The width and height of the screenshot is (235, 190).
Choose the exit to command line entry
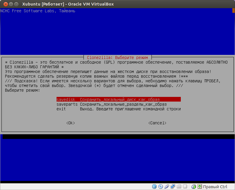[119, 109]
